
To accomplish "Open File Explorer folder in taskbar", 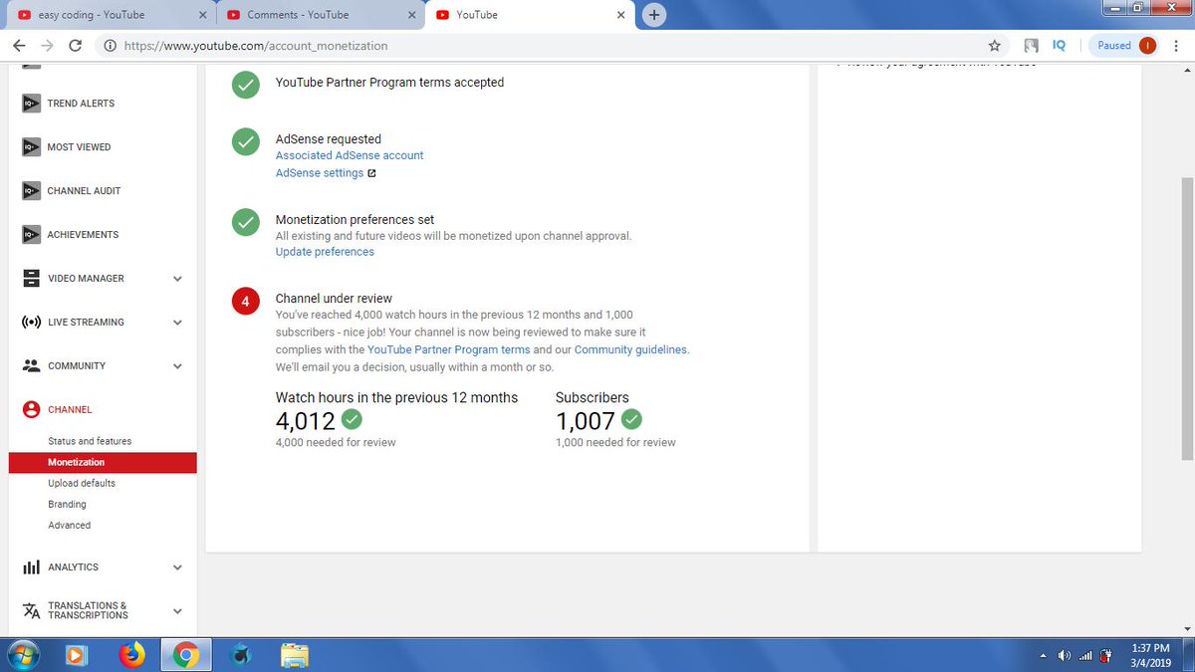I will pyautogui.click(x=294, y=655).
